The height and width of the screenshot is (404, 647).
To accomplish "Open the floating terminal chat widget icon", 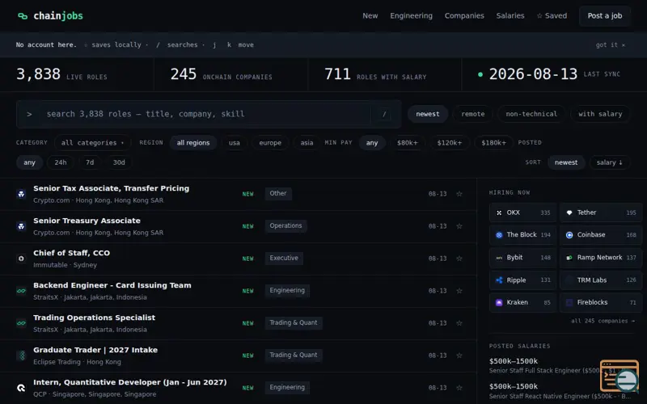I will (x=620, y=376).
